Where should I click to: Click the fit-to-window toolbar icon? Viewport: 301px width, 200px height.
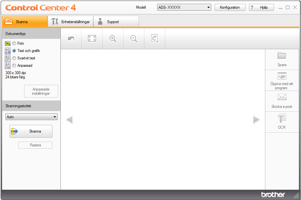92,39
